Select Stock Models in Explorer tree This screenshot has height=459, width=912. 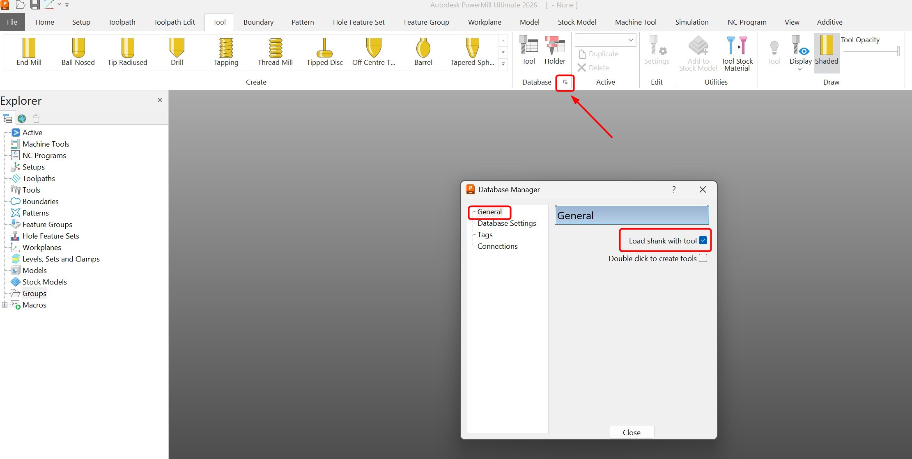click(x=44, y=282)
